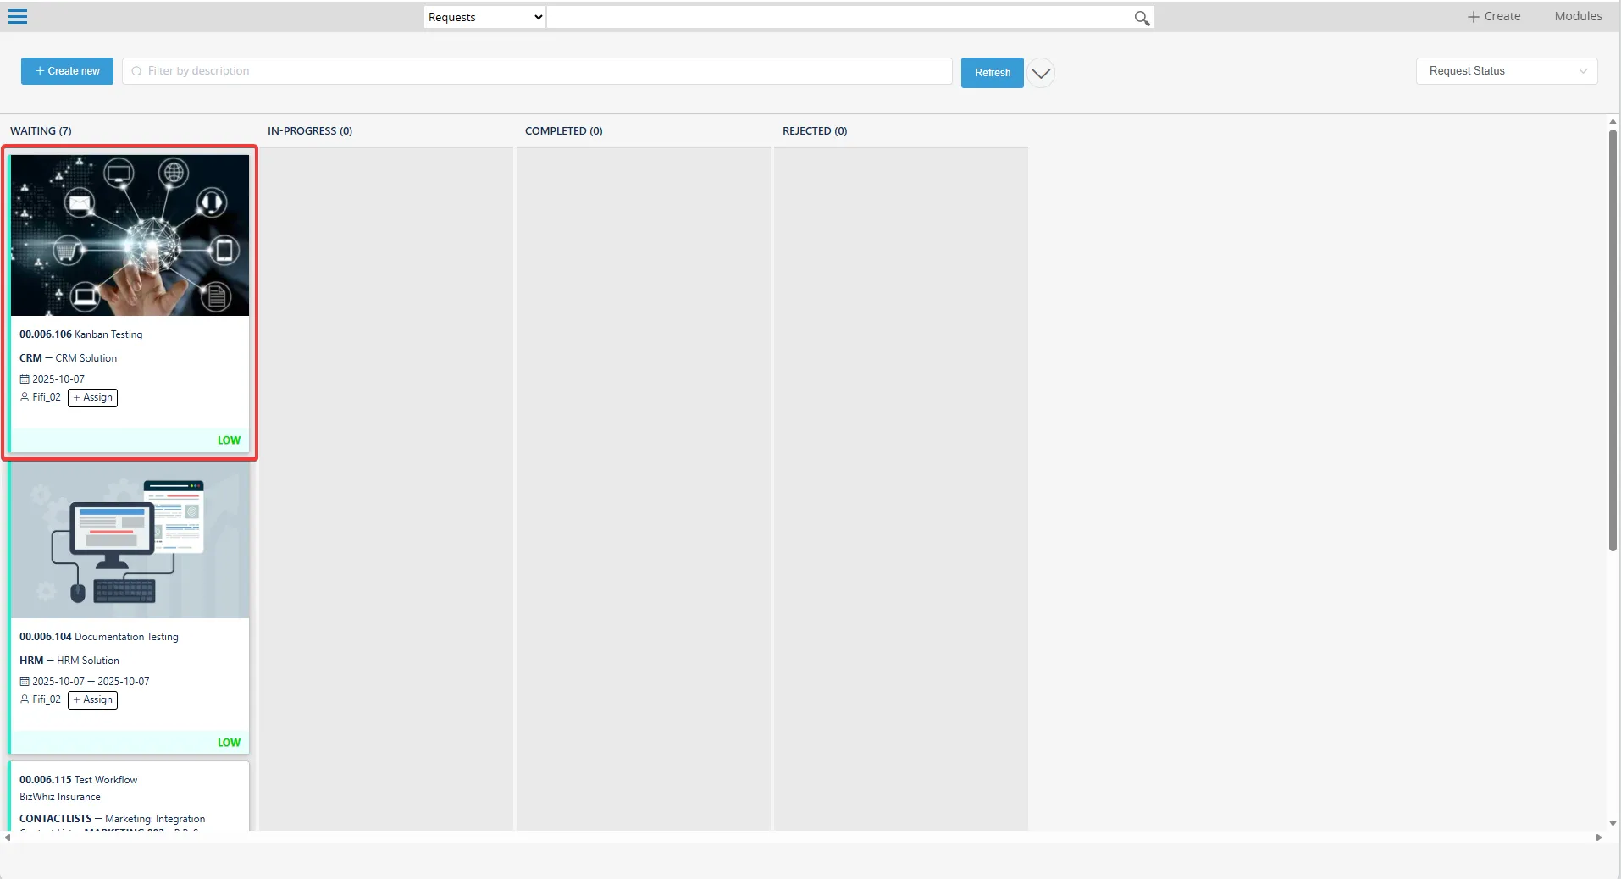
Task: Click the Create new button
Action: 67,71
